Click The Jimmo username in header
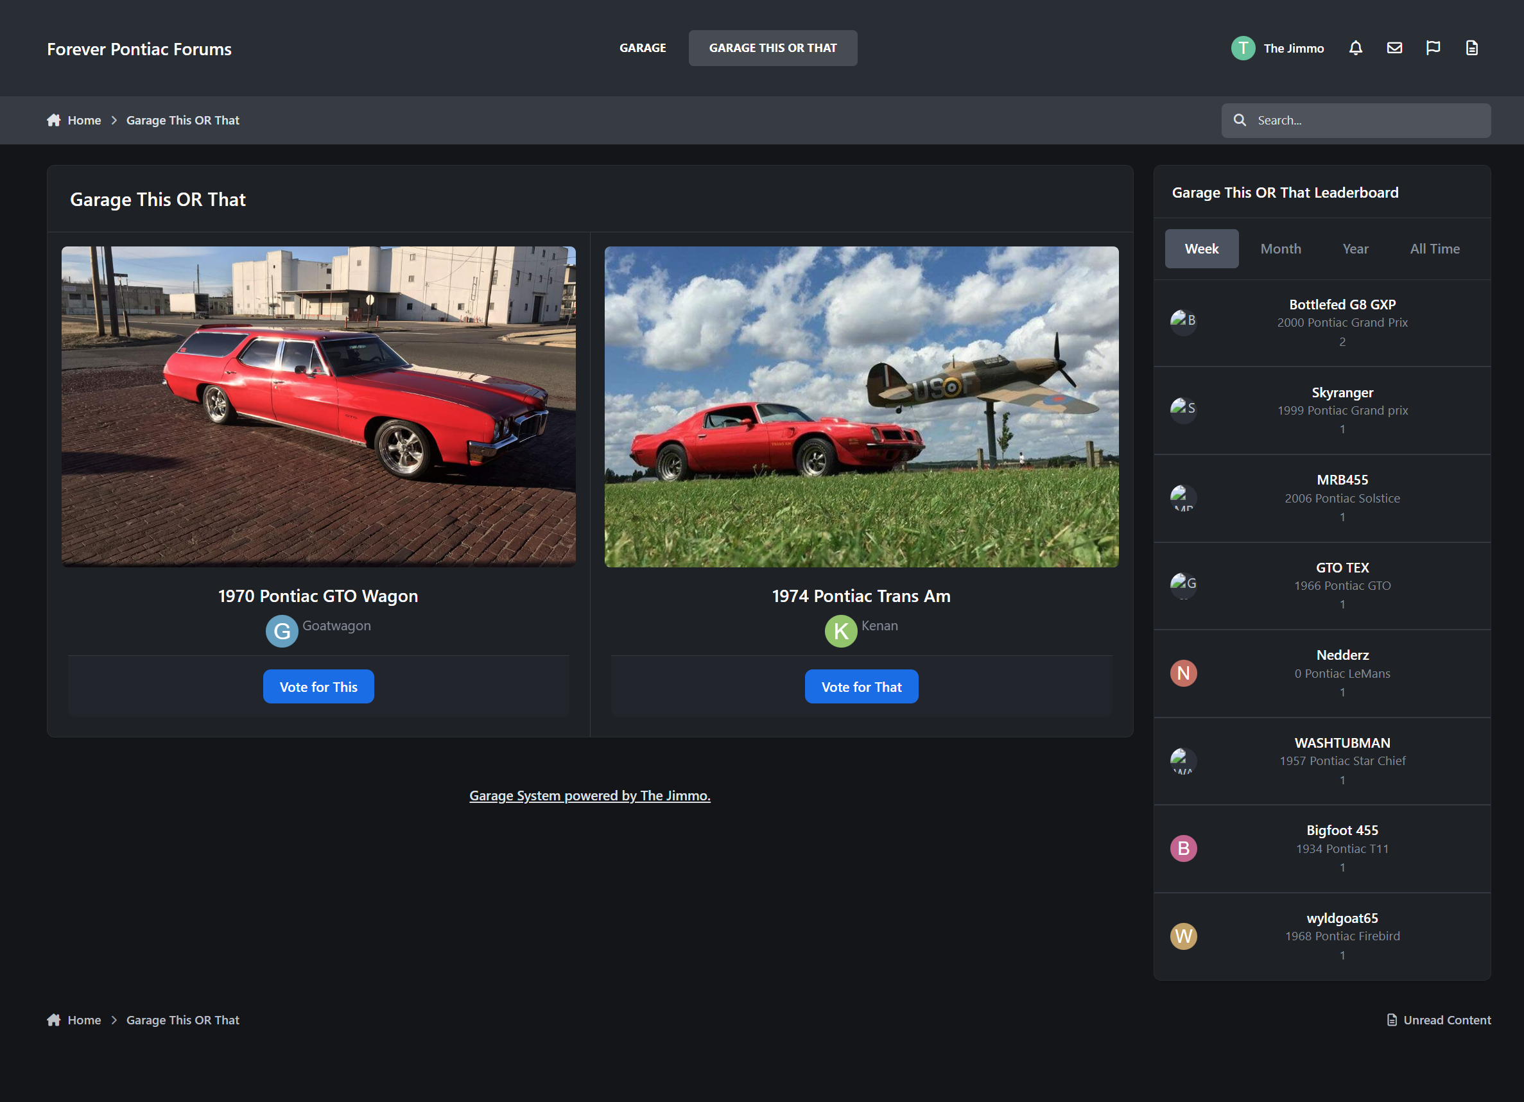The image size is (1524, 1102). (x=1294, y=48)
